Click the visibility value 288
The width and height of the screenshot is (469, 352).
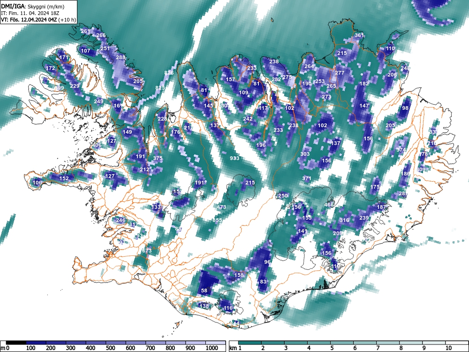(x=121, y=57)
